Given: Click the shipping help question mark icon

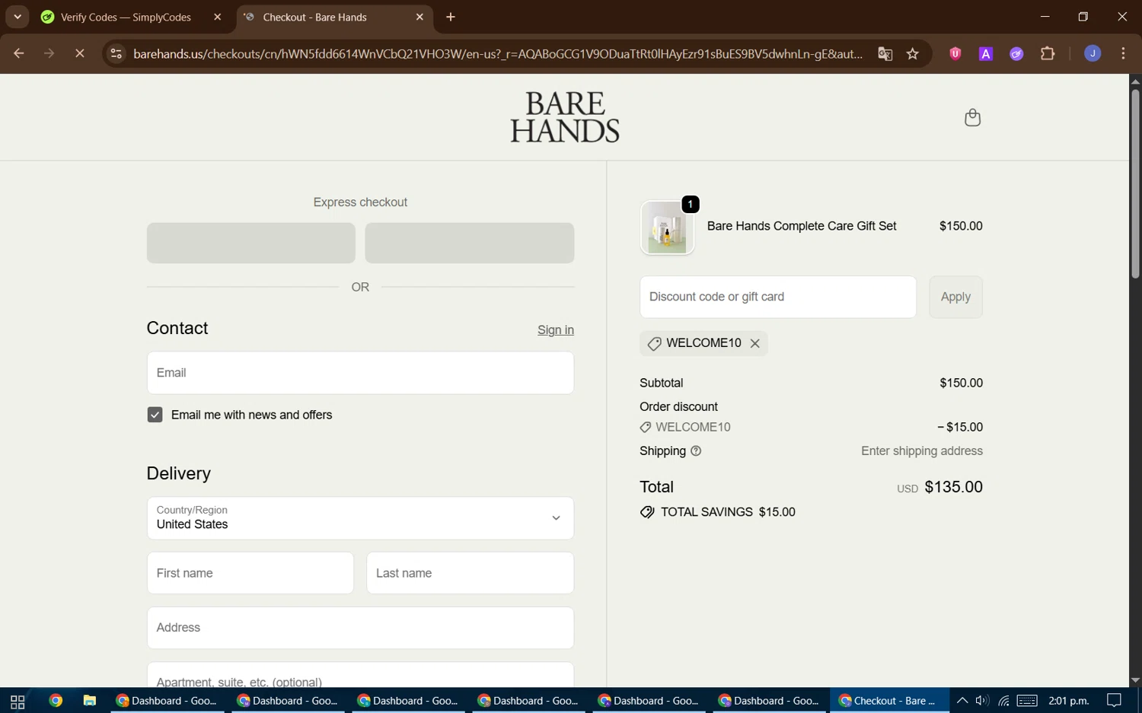Looking at the screenshot, I should (696, 451).
